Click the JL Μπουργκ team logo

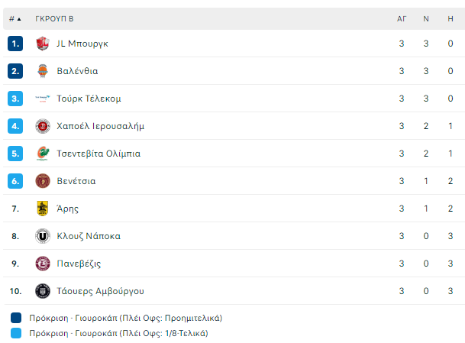43,44
